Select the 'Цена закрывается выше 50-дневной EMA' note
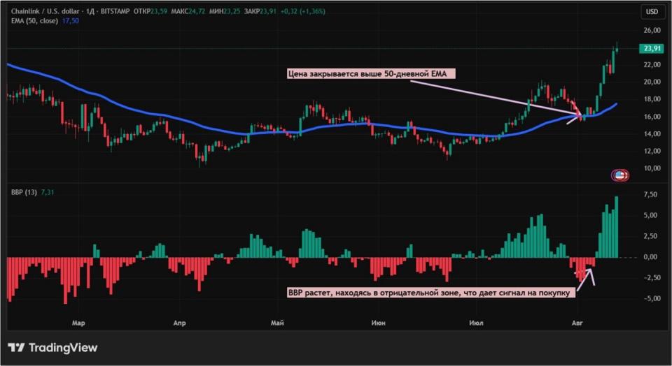The height and width of the screenshot is (366, 672). (x=371, y=74)
